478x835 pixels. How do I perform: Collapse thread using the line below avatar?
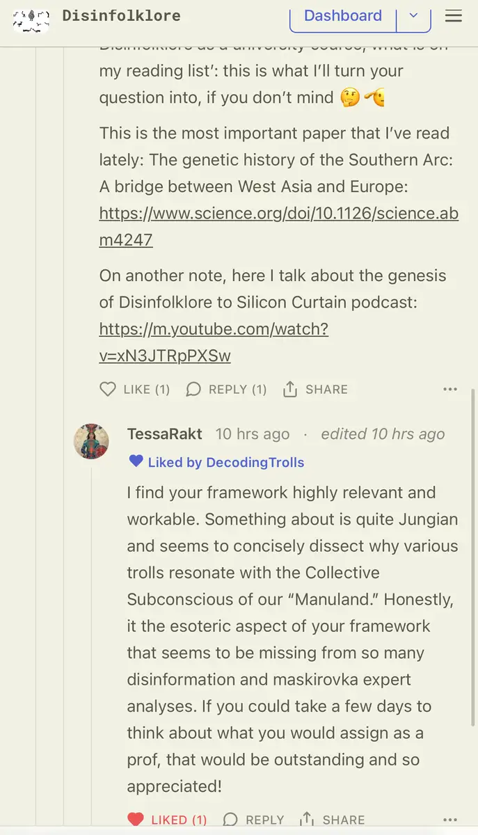[x=91, y=626]
